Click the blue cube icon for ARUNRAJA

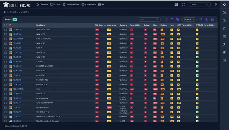click(x=11, y=62)
